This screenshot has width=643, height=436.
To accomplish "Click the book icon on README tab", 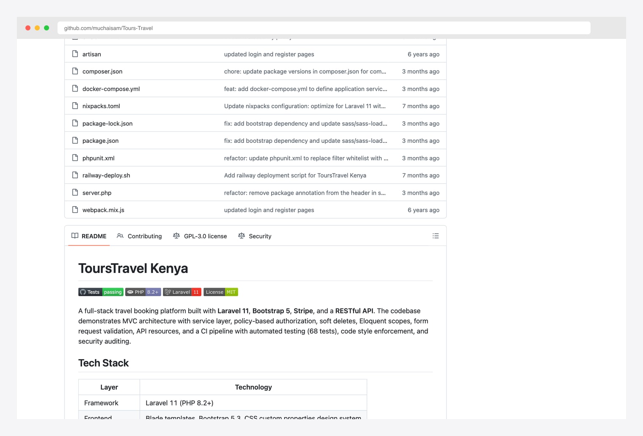I will tap(75, 236).
